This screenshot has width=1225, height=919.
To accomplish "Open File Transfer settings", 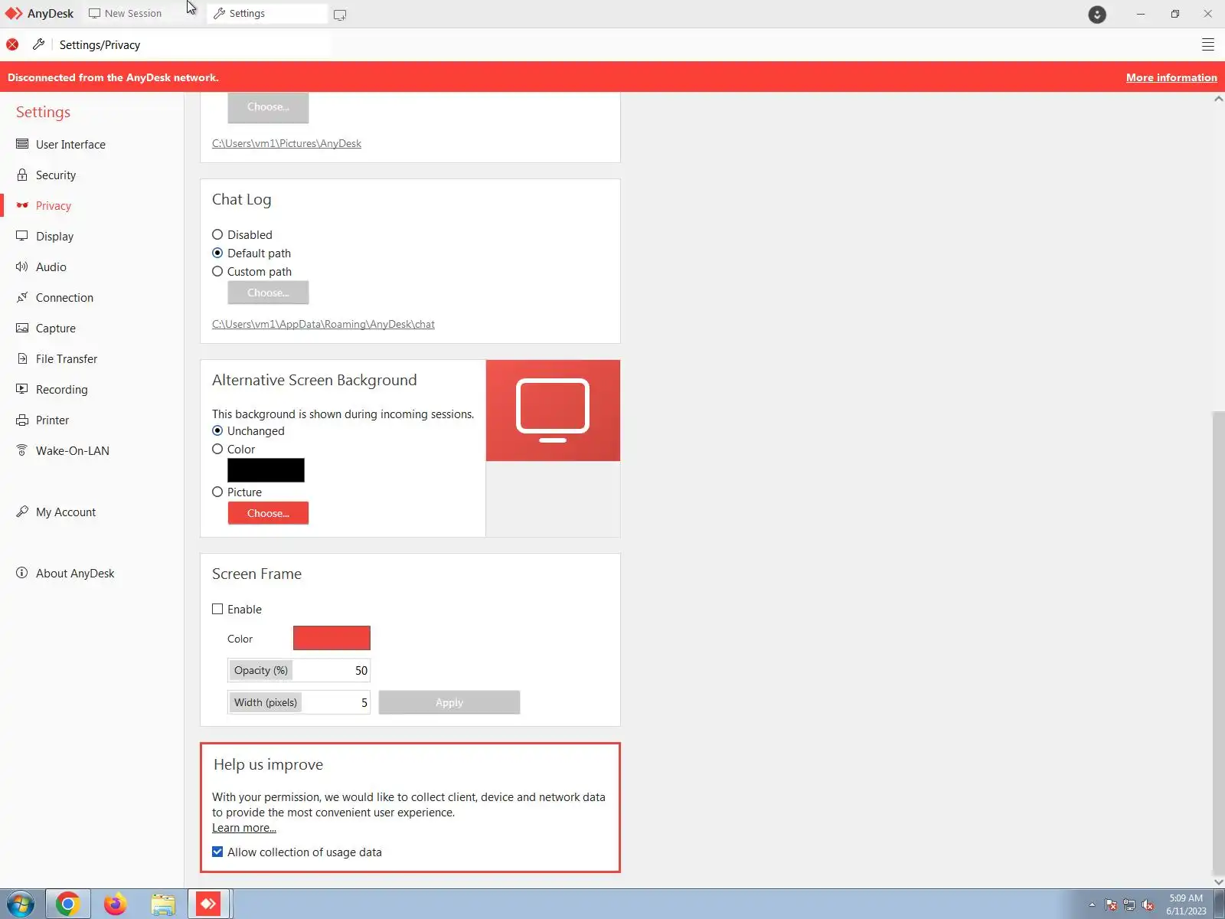I will coord(67,358).
